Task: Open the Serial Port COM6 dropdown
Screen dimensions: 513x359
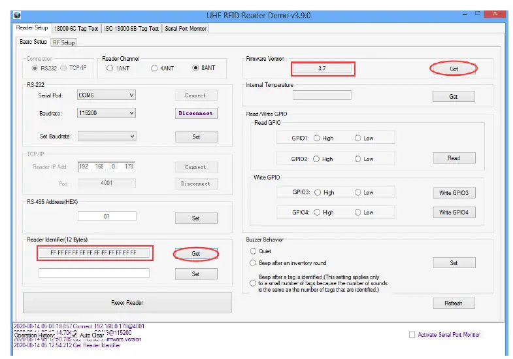Action: (x=107, y=95)
